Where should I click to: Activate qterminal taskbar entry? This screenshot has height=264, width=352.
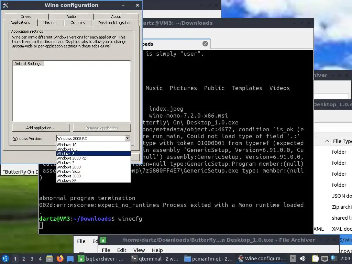point(155,258)
